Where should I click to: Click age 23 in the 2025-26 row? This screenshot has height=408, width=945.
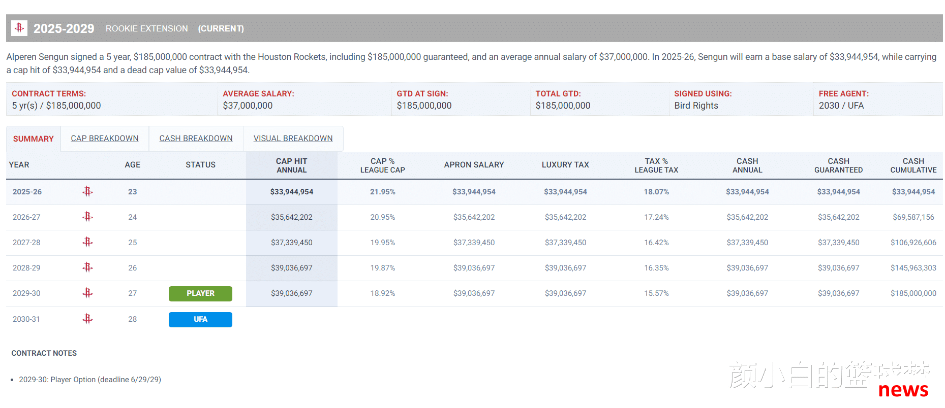133,192
